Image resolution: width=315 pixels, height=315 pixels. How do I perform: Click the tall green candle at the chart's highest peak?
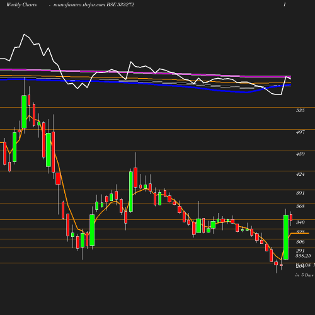[x=24, y=112]
